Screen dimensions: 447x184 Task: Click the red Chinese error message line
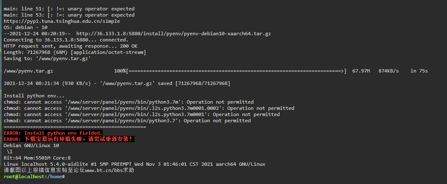69,139
